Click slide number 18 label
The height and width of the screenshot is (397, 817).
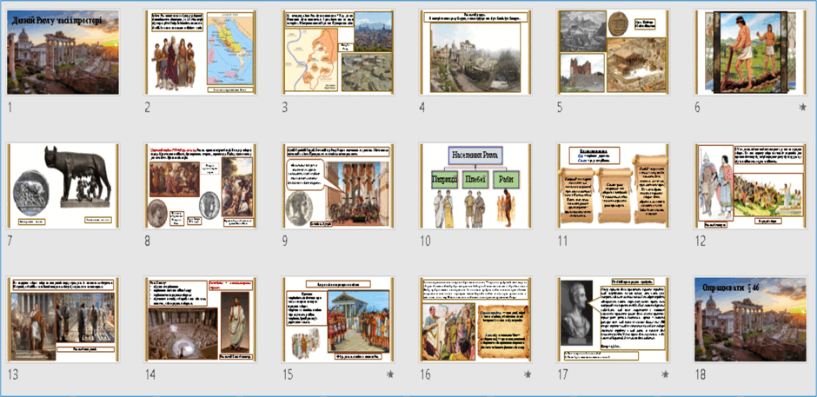701,374
